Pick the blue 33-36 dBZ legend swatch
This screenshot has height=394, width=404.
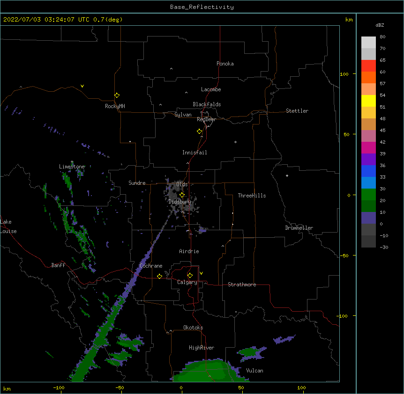[x=368, y=171]
